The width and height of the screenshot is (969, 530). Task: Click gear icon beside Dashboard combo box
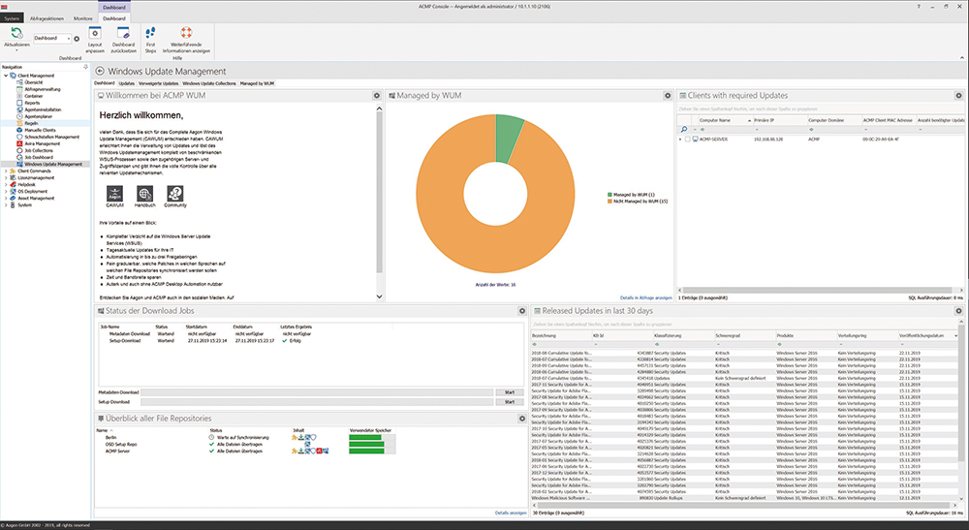coord(77,39)
